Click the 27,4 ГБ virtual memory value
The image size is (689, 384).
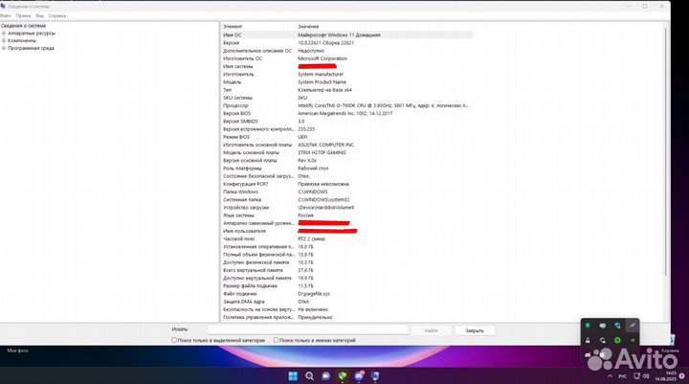point(306,270)
